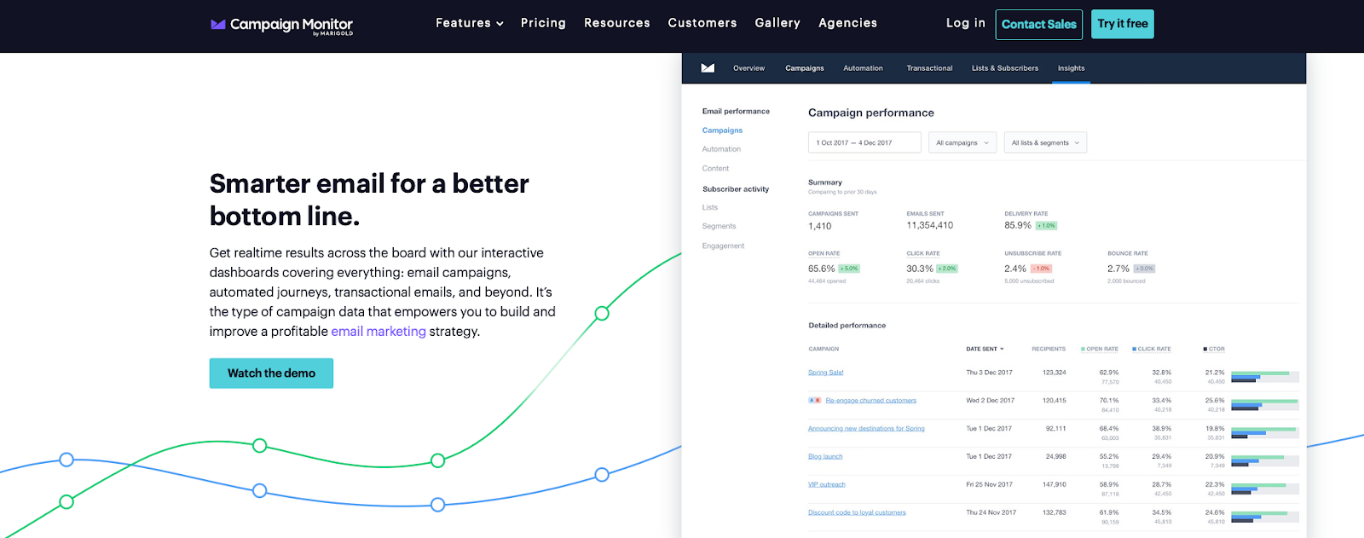This screenshot has width=1364, height=538.
Task: Click the Campaign Monitor logo
Action: click(281, 25)
